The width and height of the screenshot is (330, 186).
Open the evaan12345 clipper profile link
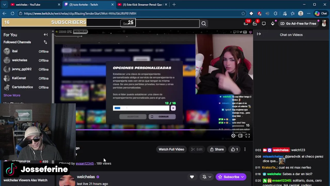pos(85,164)
